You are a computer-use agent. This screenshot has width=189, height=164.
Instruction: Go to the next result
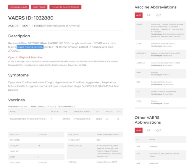coord(39,7)
